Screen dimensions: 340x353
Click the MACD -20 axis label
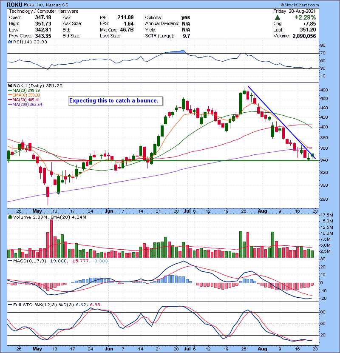tap(323, 299)
